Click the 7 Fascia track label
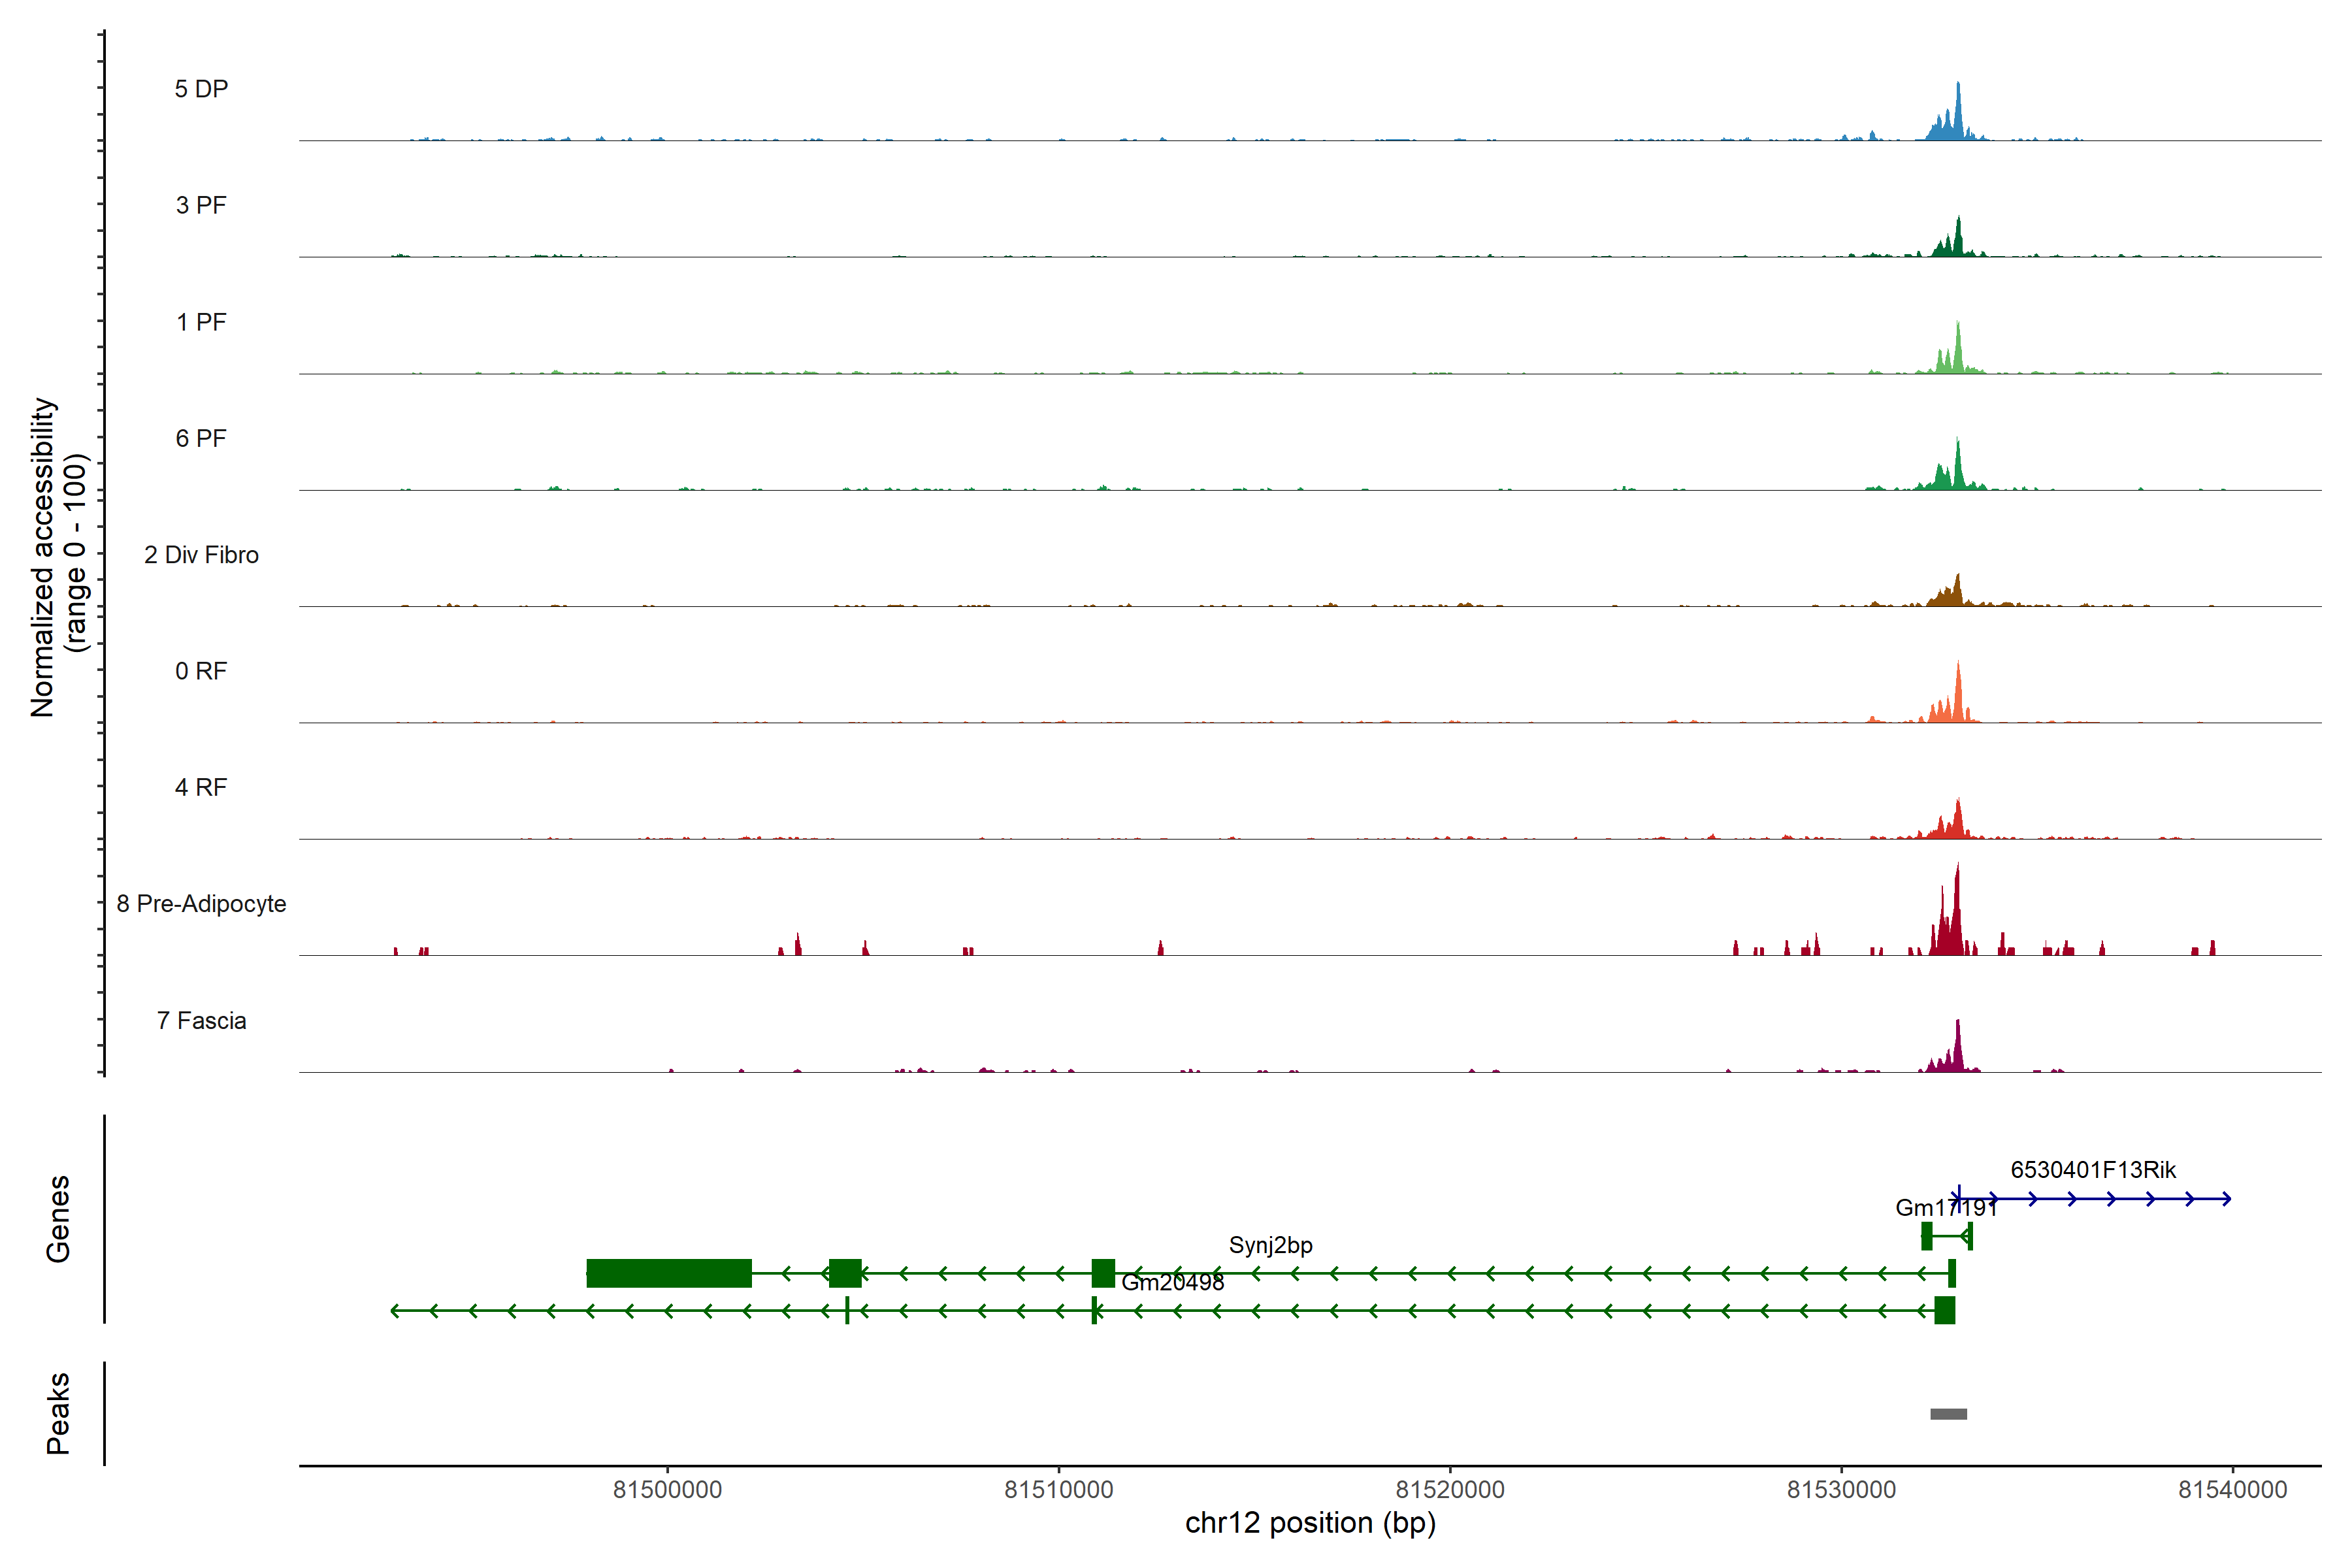 (201, 1021)
